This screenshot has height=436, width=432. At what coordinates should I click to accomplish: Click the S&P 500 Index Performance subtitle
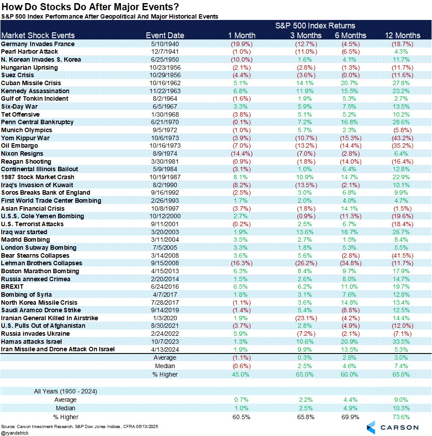[x=110, y=16]
